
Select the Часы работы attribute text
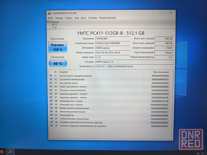coord(67,115)
